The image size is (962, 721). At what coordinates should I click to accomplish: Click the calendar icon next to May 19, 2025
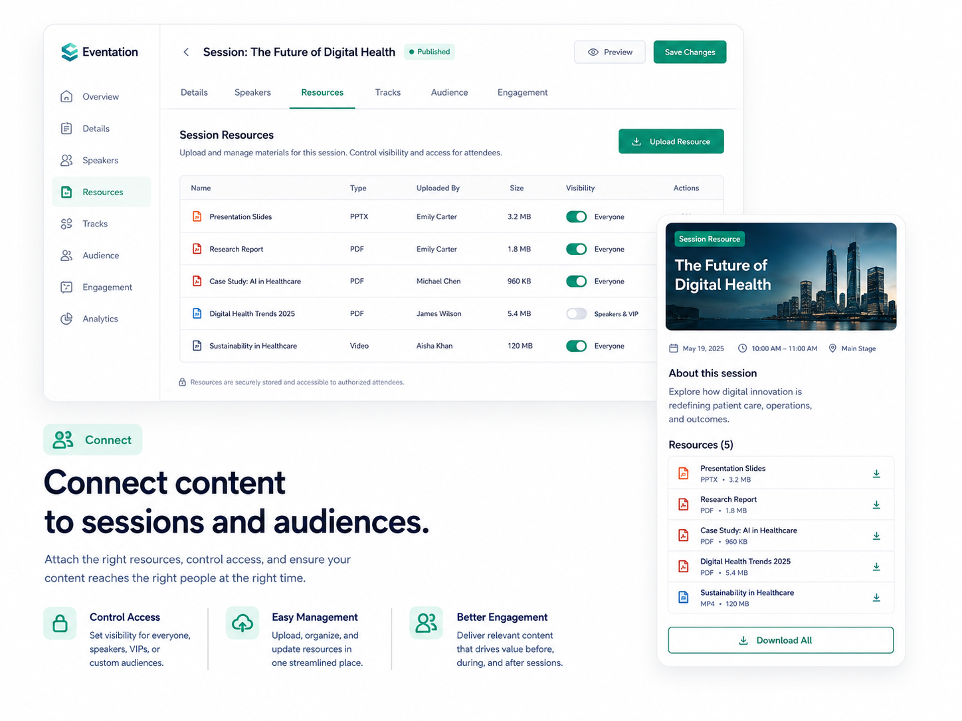673,349
